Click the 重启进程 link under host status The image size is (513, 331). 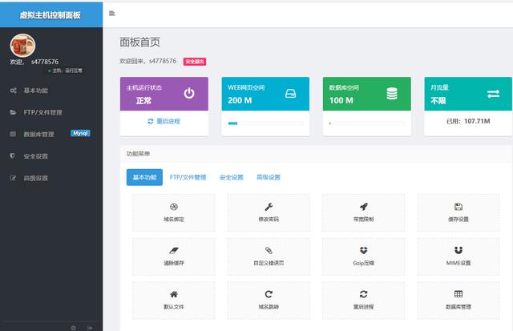point(164,121)
